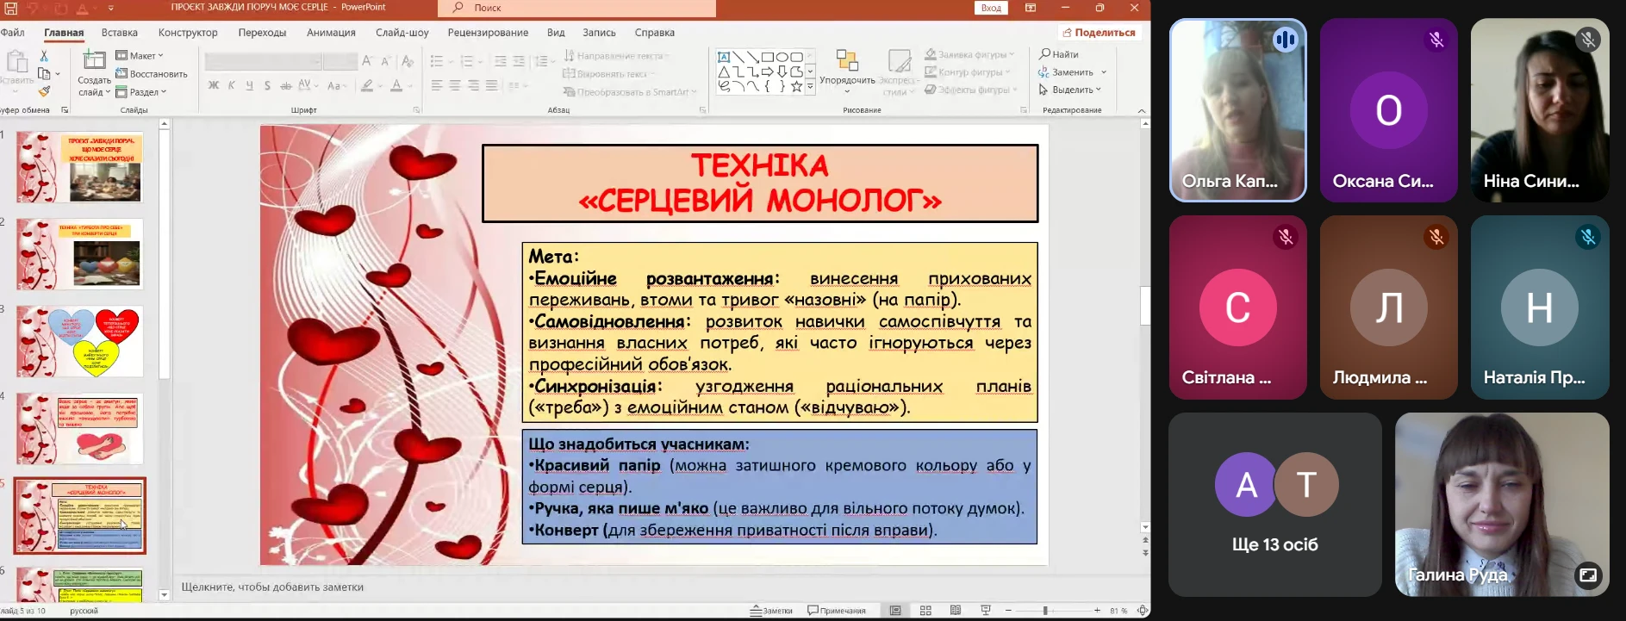Image resolution: width=1626 pixels, height=621 pixels.
Task: Click the Cut scissors icon
Action: tap(44, 56)
